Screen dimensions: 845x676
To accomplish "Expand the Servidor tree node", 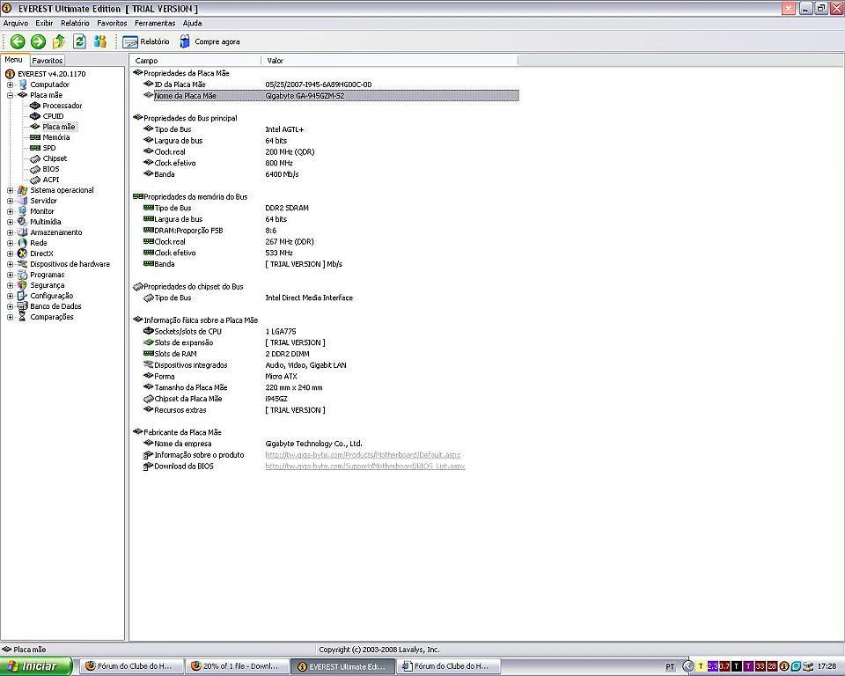I will (11, 201).
